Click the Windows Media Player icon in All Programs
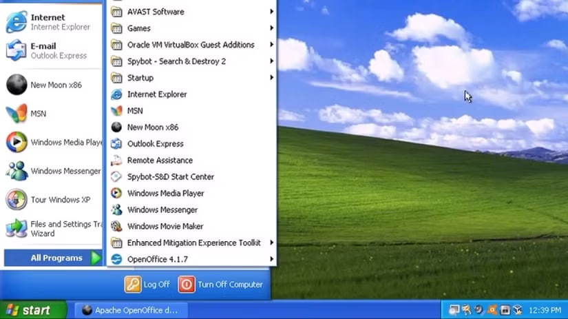Viewport: 568px width, 319px height. pos(116,193)
